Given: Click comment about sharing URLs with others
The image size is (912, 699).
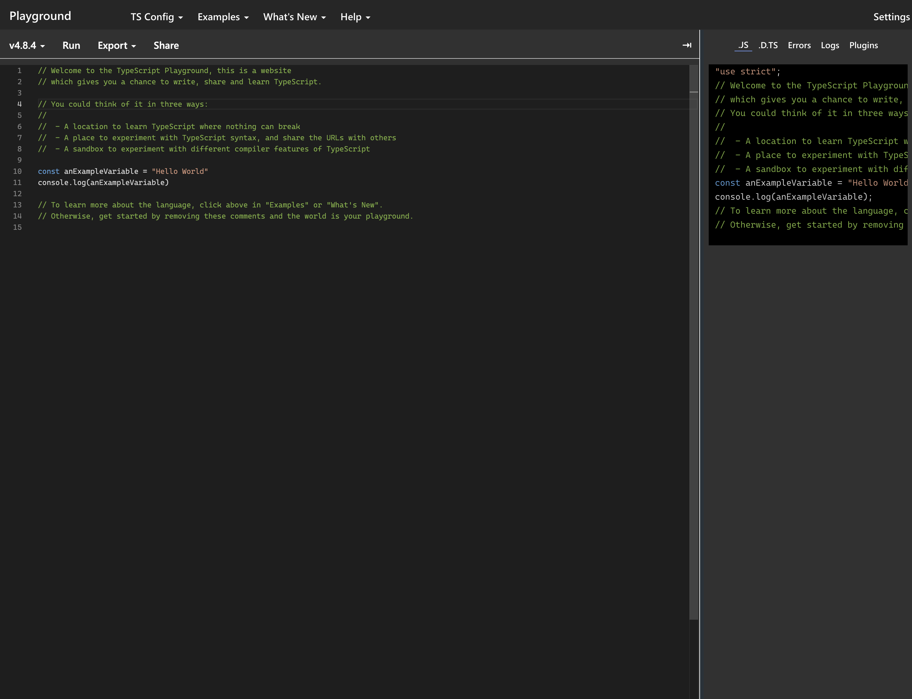Looking at the screenshot, I should (x=217, y=138).
